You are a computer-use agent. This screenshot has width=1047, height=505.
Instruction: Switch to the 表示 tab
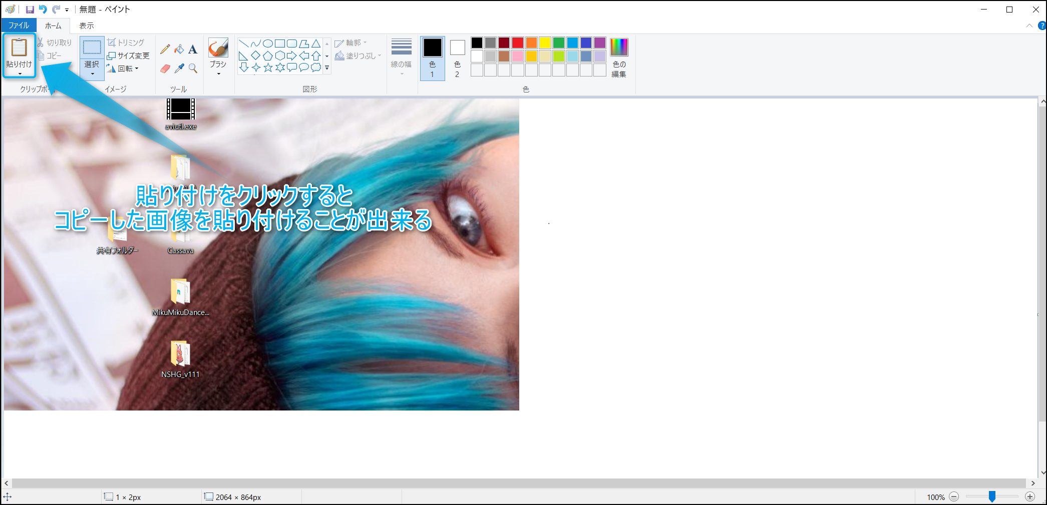[x=86, y=25]
